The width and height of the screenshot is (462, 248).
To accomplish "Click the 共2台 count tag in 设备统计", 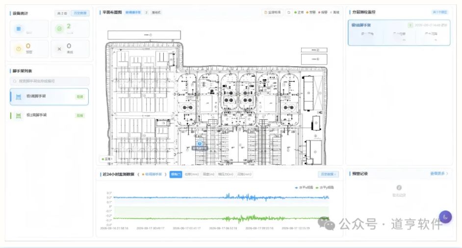I will 62,13.
